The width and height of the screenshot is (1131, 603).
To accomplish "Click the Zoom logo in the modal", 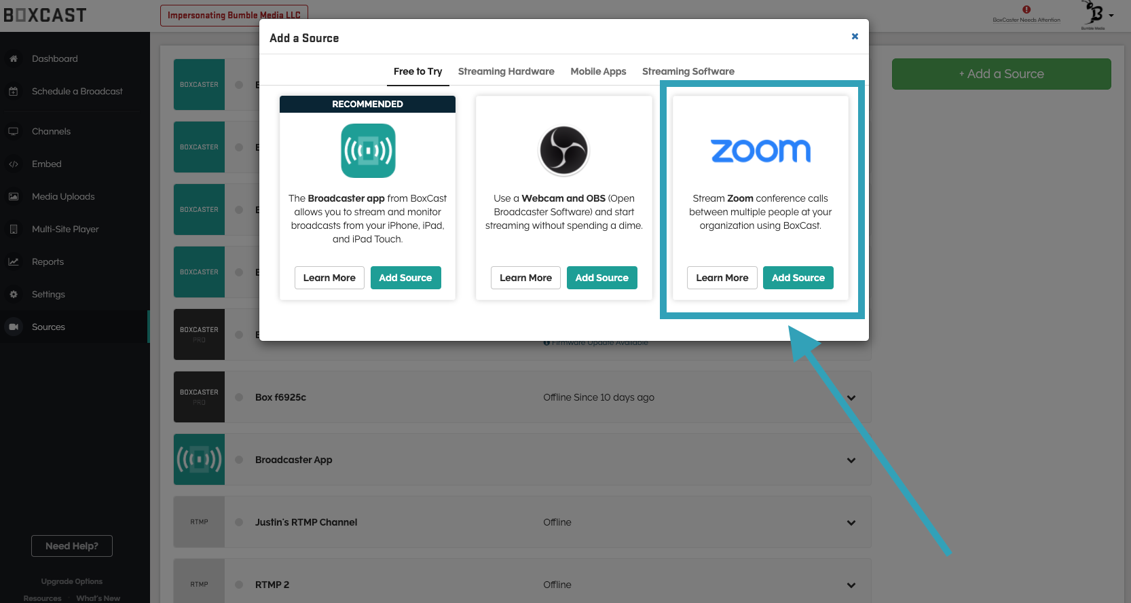I will [760, 151].
